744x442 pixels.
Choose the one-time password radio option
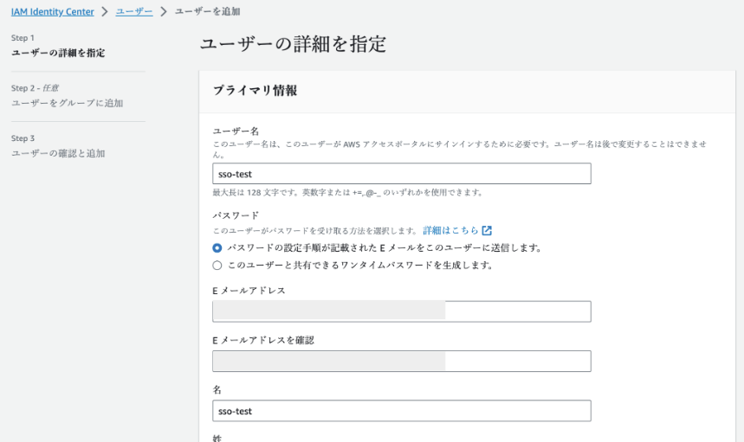217,266
